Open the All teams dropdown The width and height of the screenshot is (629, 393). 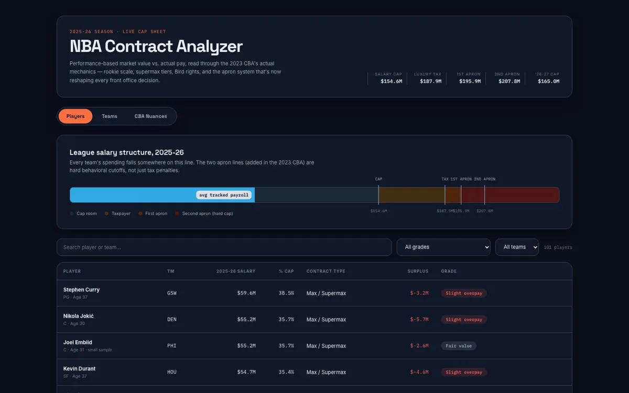pyautogui.click(x=517, y=247)
